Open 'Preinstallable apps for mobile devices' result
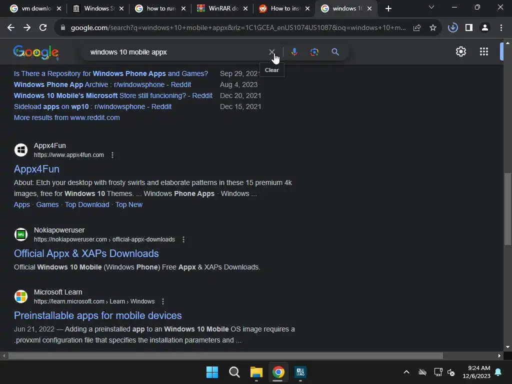This screenshot has width=512, height=384. point(97,316)
